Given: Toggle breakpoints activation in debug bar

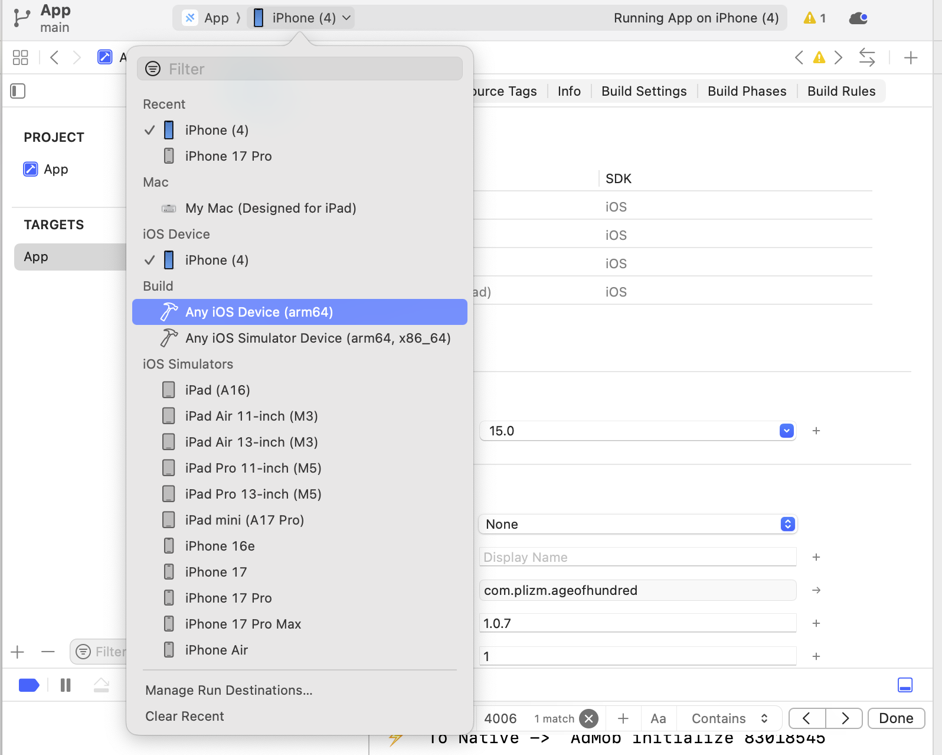Looking at the screenshot, I should tap(29, 685).
